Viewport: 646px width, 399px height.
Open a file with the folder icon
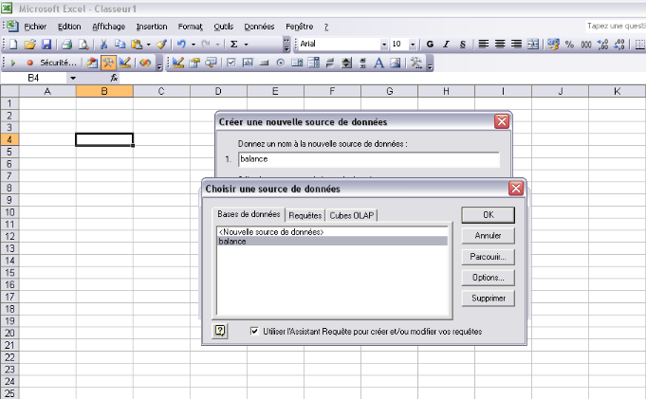[29, 44]
